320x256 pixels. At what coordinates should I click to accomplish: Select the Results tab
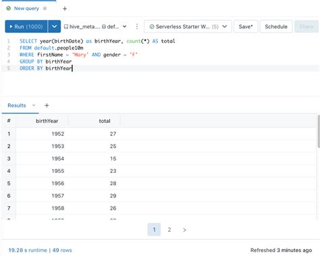click(x=17, y=105)
